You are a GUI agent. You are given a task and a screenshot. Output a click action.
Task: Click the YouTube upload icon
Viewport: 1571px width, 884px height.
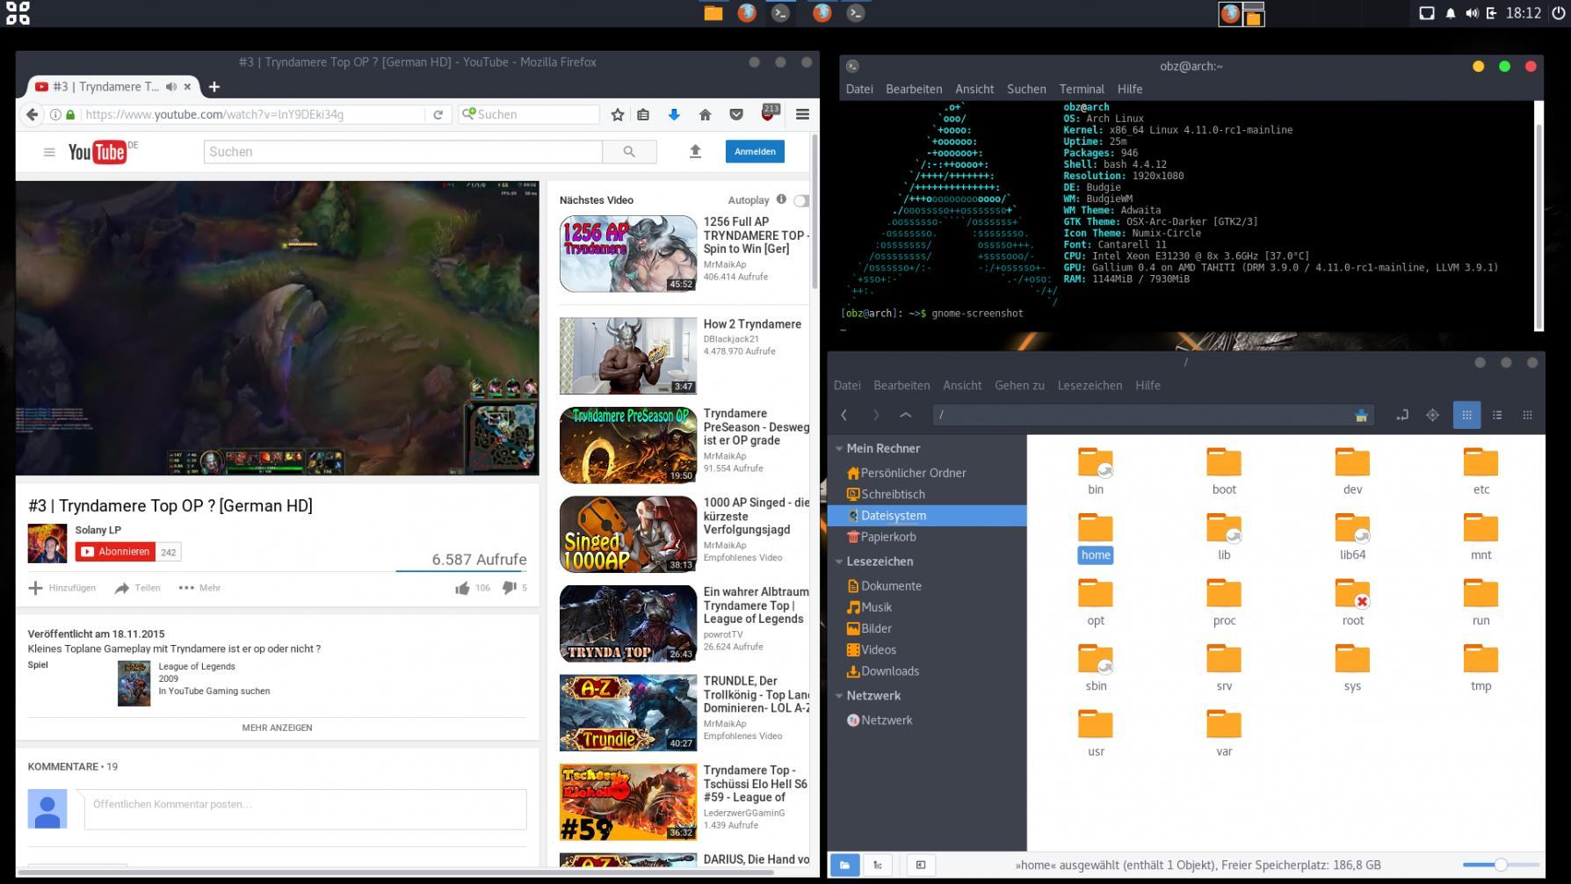(x=695, y=152)
